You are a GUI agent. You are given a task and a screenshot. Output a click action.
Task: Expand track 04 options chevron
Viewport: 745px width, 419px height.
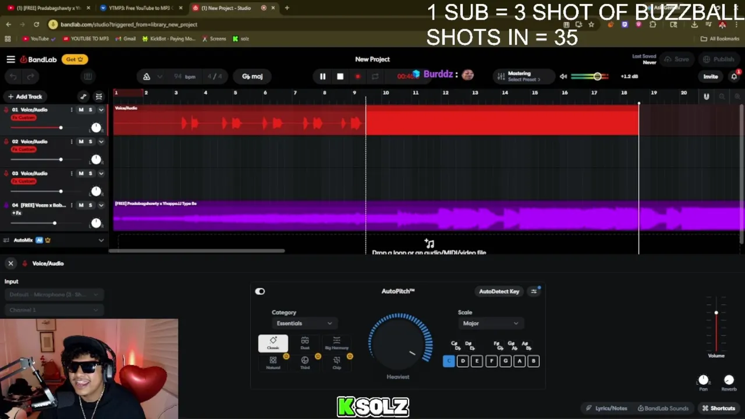tap(101, 205)
